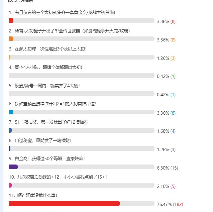
Task: Click the orange bar for option 2
Action: 11,39
